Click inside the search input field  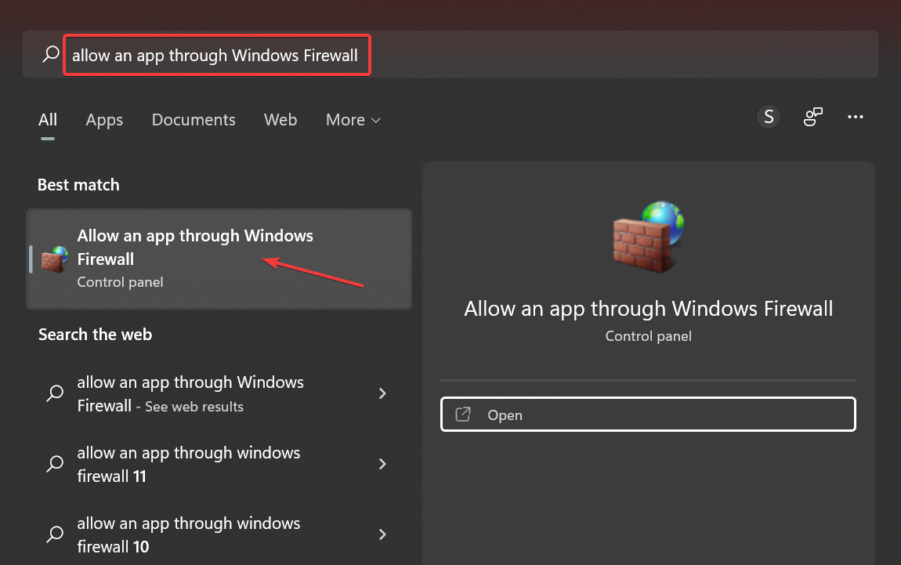click(216, 55)
